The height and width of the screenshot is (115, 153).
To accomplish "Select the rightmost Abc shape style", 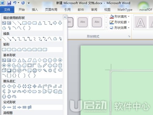I will click(x=97, y=22).
